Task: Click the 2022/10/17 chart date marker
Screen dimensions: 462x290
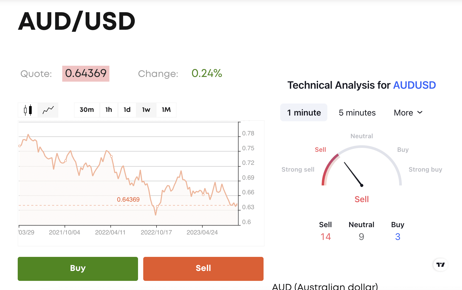Action: (x=156, y=232)
